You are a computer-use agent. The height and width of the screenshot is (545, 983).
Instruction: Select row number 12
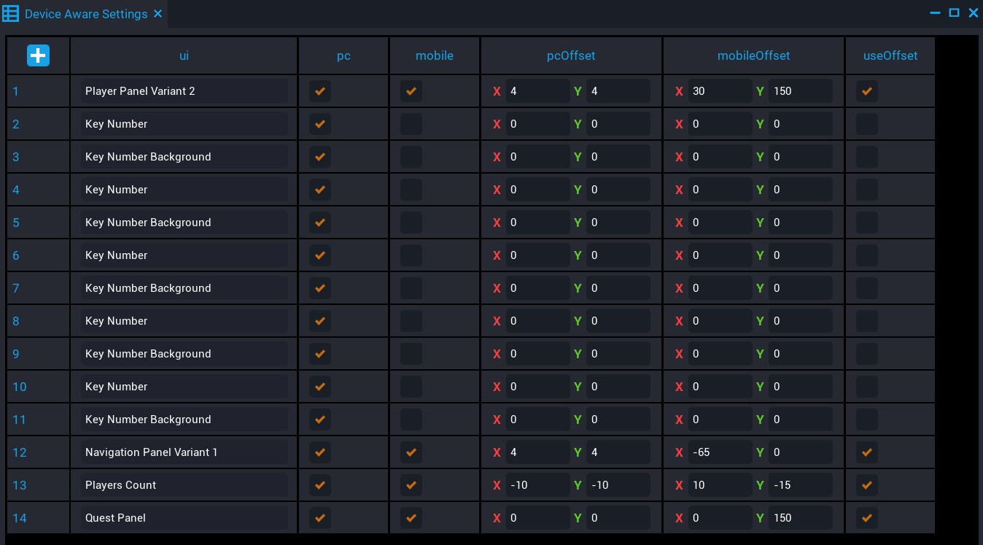tap(20, 452)
